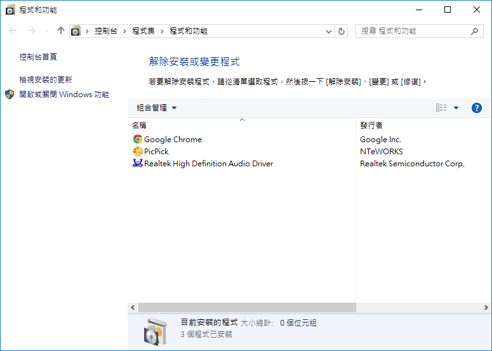The height and width of the screenshot is (351, 492).
Task: Click the search magnifier icon
Action: [x=474, y=31]
